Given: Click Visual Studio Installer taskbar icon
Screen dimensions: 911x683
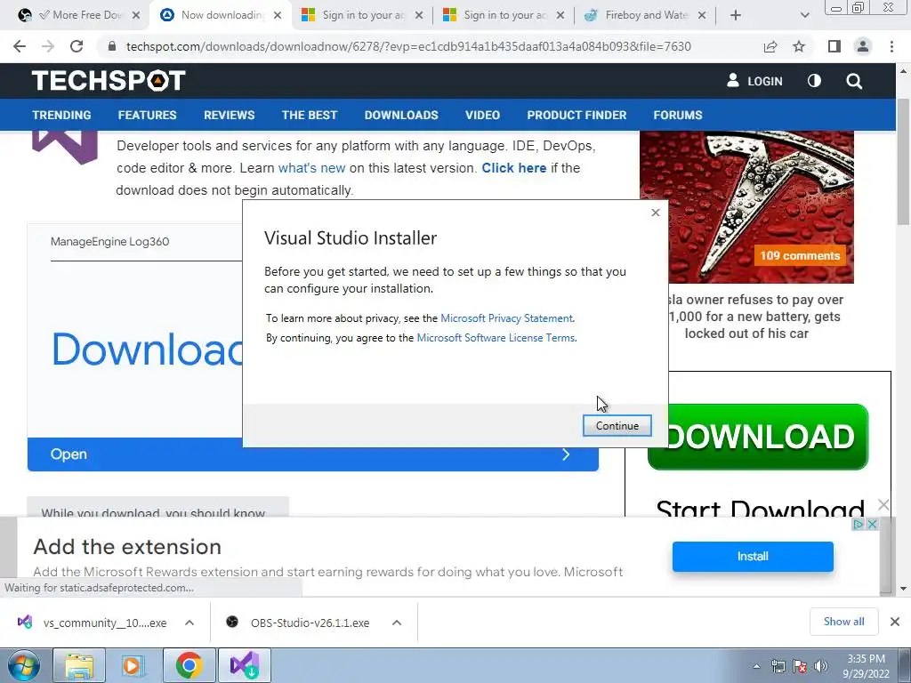Looking at the screenshot, I should (x=244, y=665).
